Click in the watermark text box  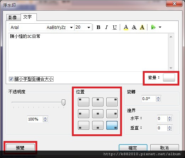pyautogui.click(x=88, y=52)
